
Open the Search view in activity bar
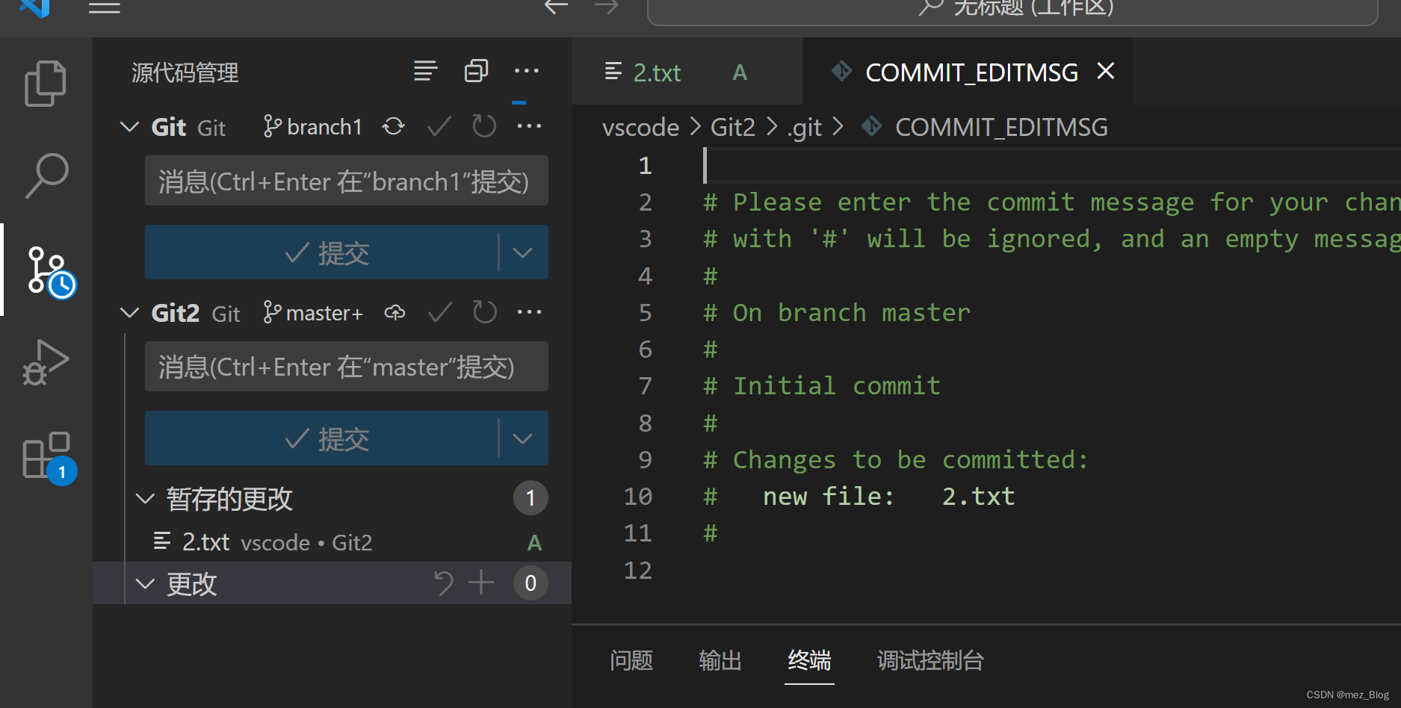(x=46, y=176)
